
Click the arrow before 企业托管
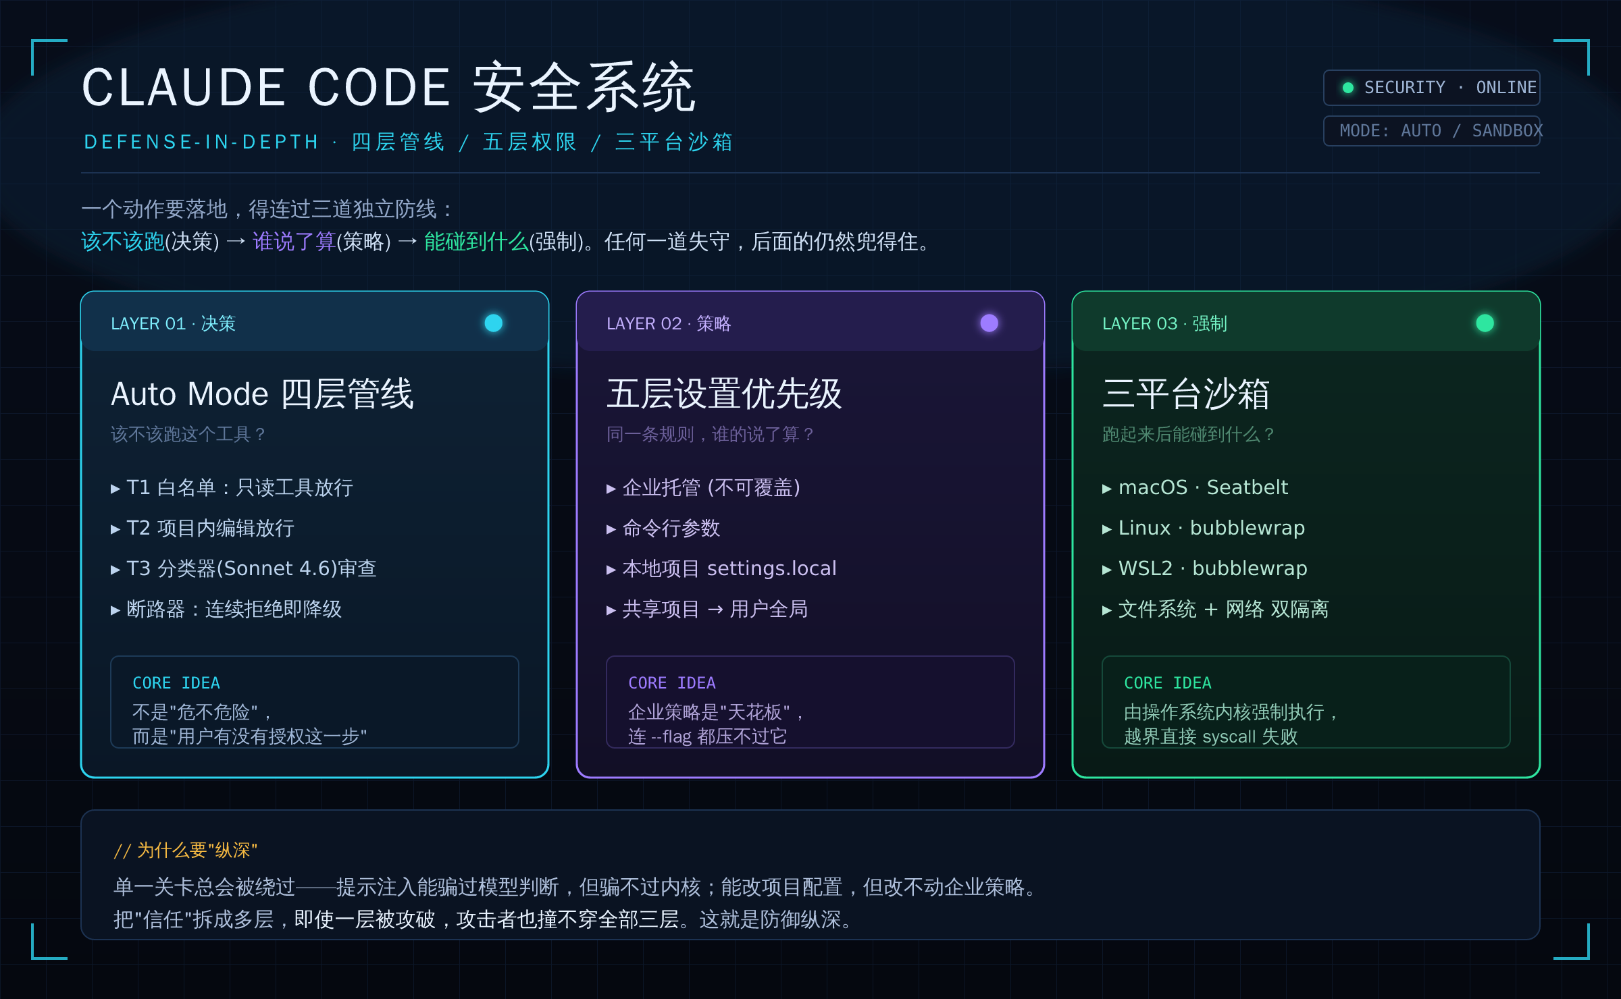[611, 489]
